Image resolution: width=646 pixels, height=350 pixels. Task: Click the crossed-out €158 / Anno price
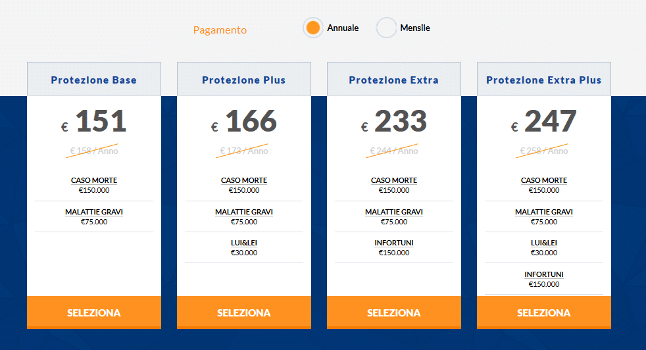(94, 151)
